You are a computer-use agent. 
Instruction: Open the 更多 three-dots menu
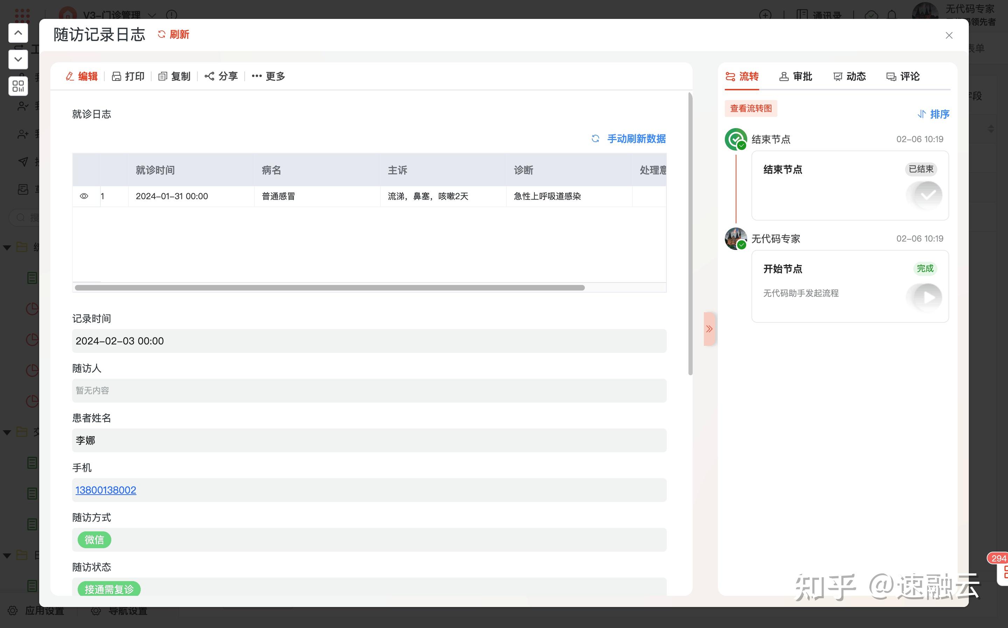(257, 76)
